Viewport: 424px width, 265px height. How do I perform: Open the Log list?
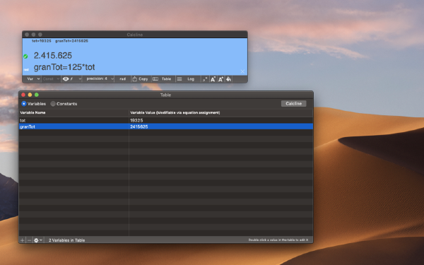point(185,79)
